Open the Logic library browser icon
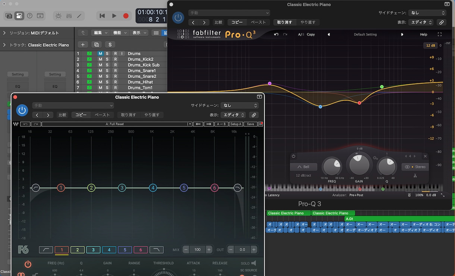The height and width of the screenshot is (276, 455). (x=9, y=16)
